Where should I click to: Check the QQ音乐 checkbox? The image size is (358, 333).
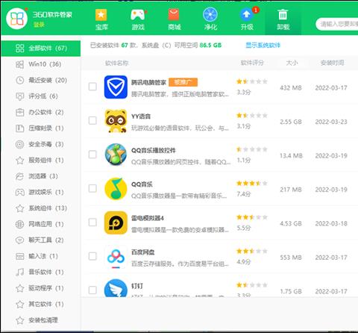(x=92, y=188)
